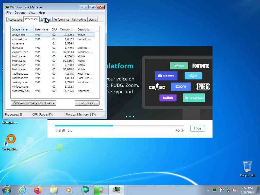
Task: Select the winlogon.exe process row
Action: tap(53, 87)
